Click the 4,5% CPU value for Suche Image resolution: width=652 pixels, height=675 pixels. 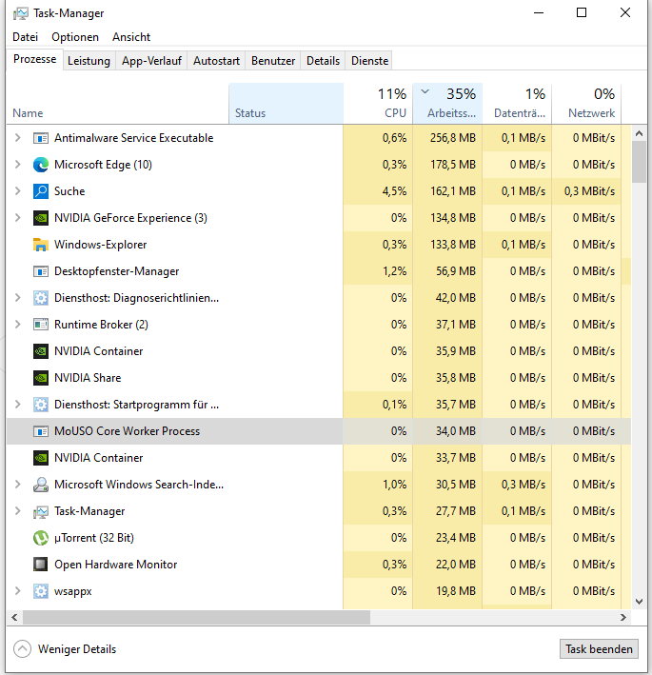point(394,191)
